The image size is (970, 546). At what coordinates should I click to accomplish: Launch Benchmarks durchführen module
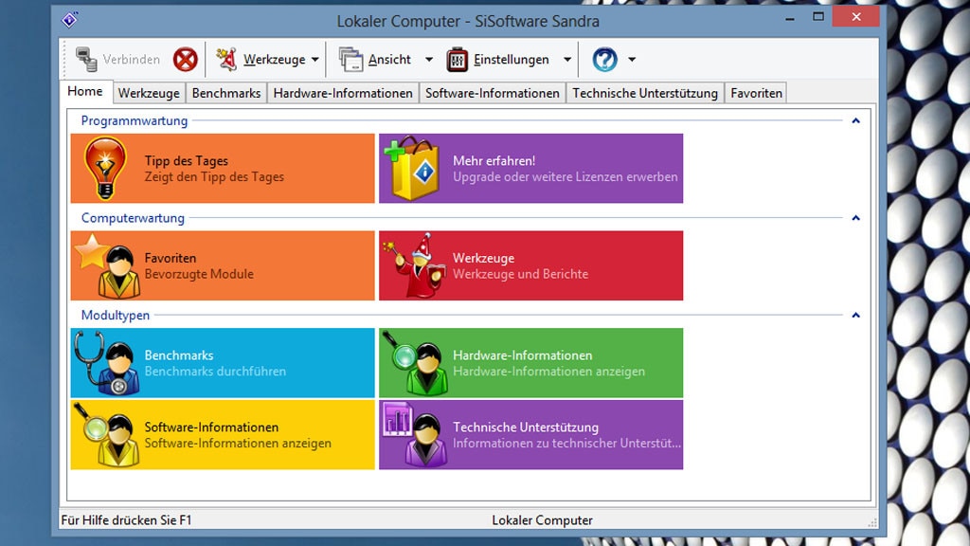(x=223, y=362)
